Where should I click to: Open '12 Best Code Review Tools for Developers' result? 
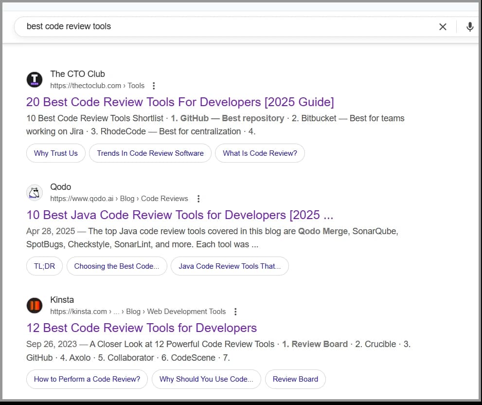(142, 328)
